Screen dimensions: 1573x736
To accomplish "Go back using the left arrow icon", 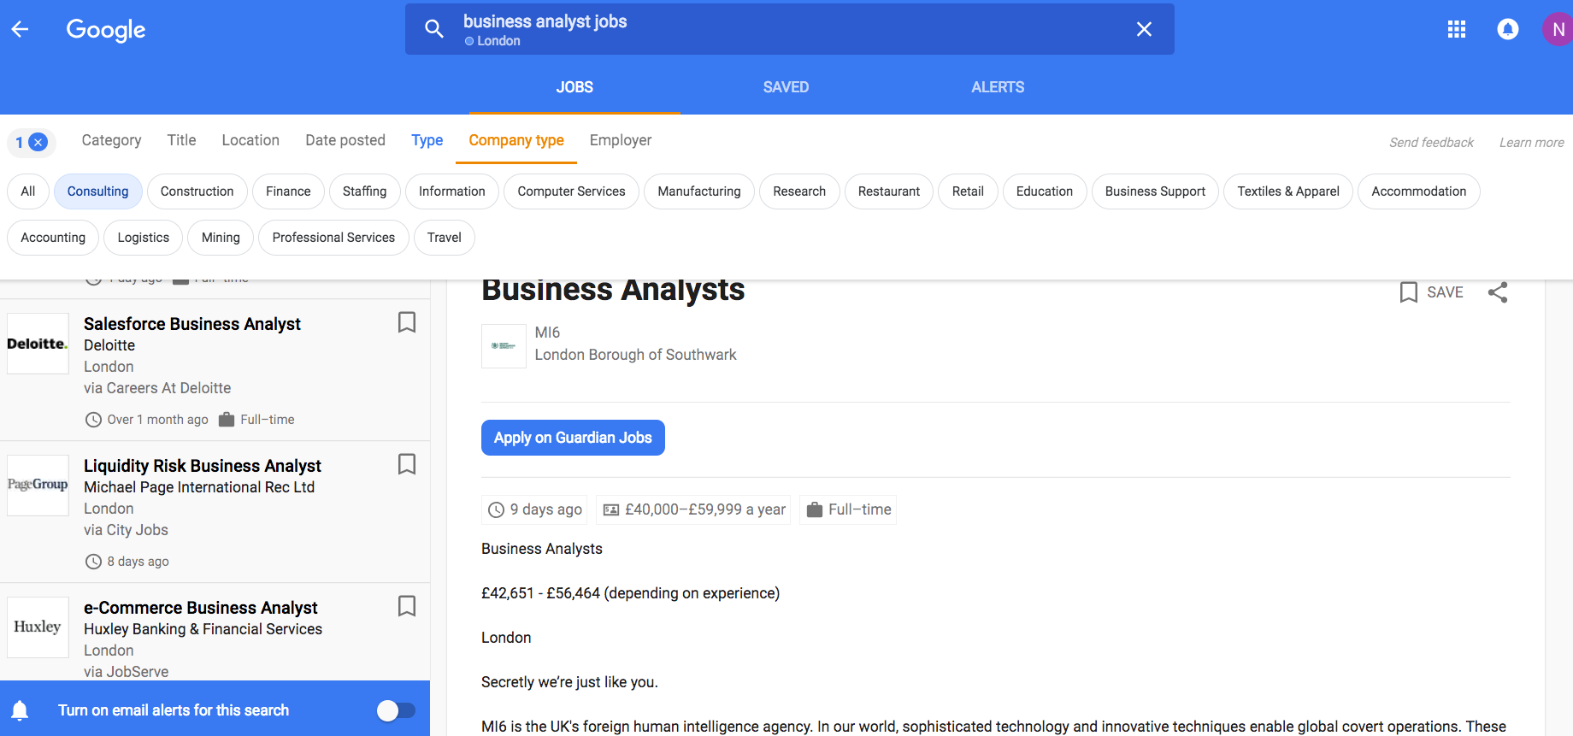I will click(x=20, y=29).
